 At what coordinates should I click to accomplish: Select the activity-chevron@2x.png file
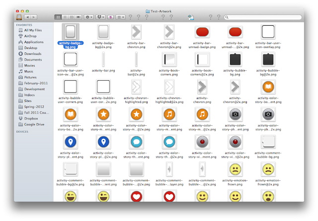coord(235,87)
